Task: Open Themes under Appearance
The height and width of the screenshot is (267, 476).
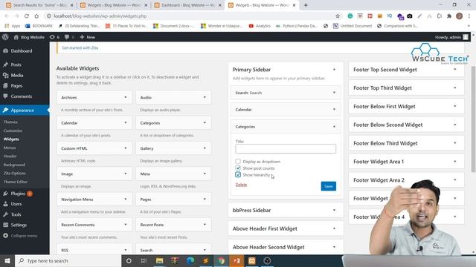Action: (x=10, y=122)
